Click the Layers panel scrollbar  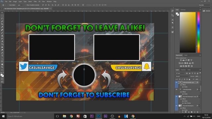point(200,89)
